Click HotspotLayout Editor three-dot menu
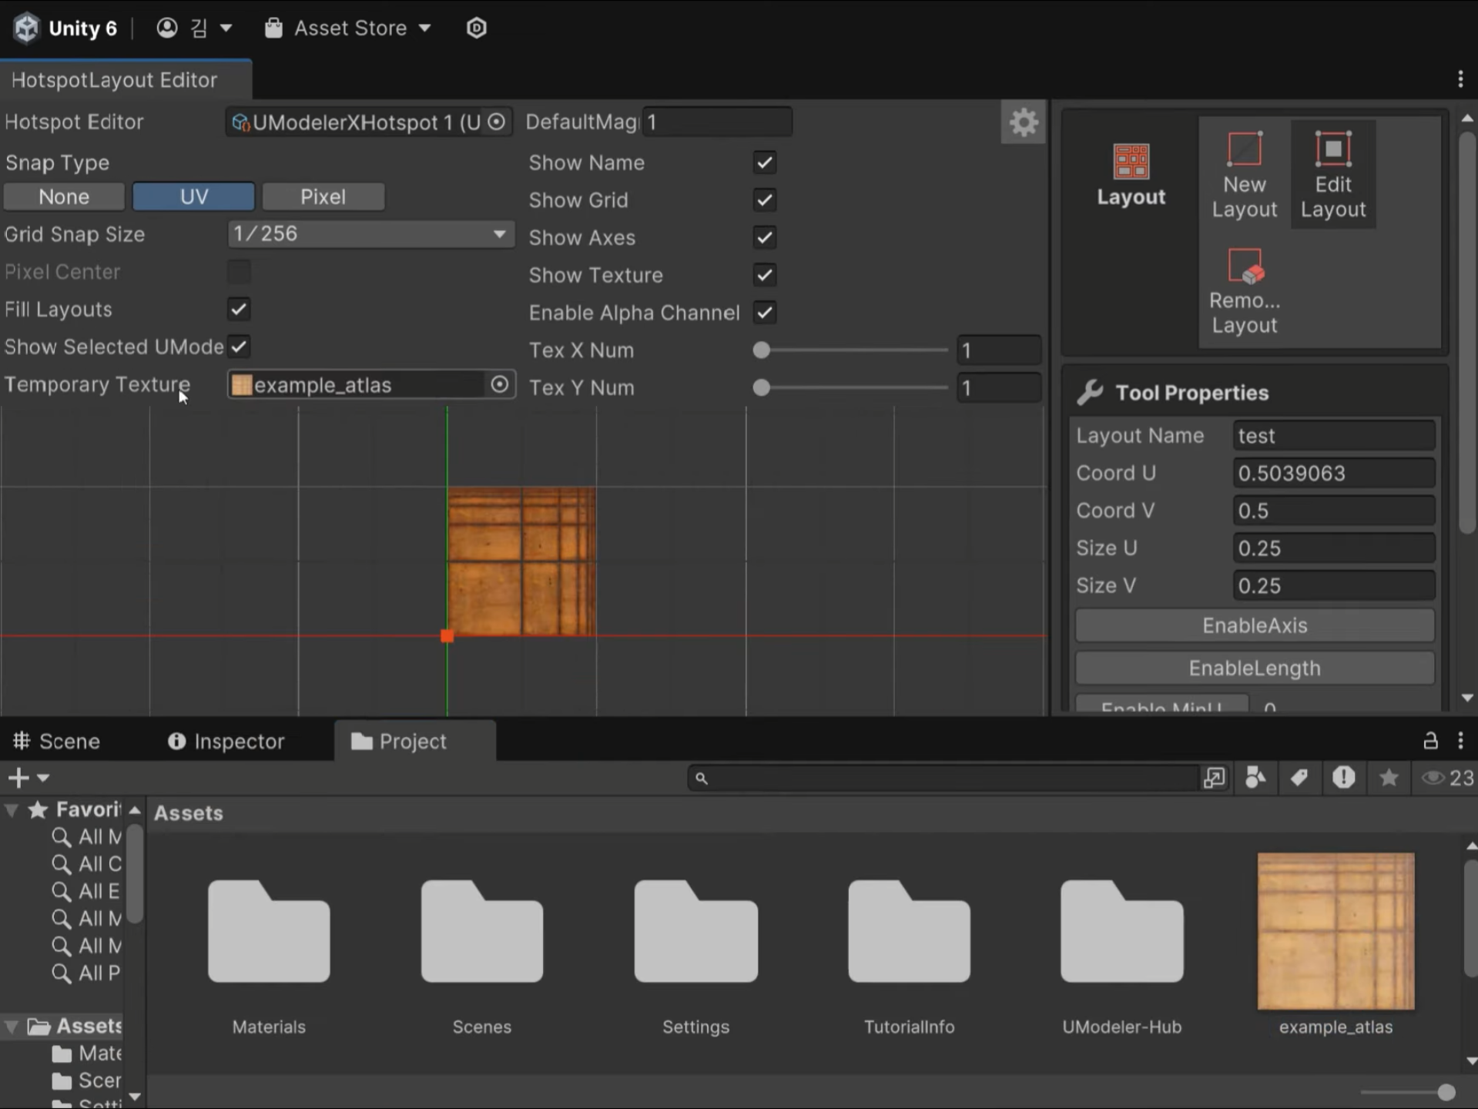The width and height of the screenshot is (1478, 1109). 1460,79
